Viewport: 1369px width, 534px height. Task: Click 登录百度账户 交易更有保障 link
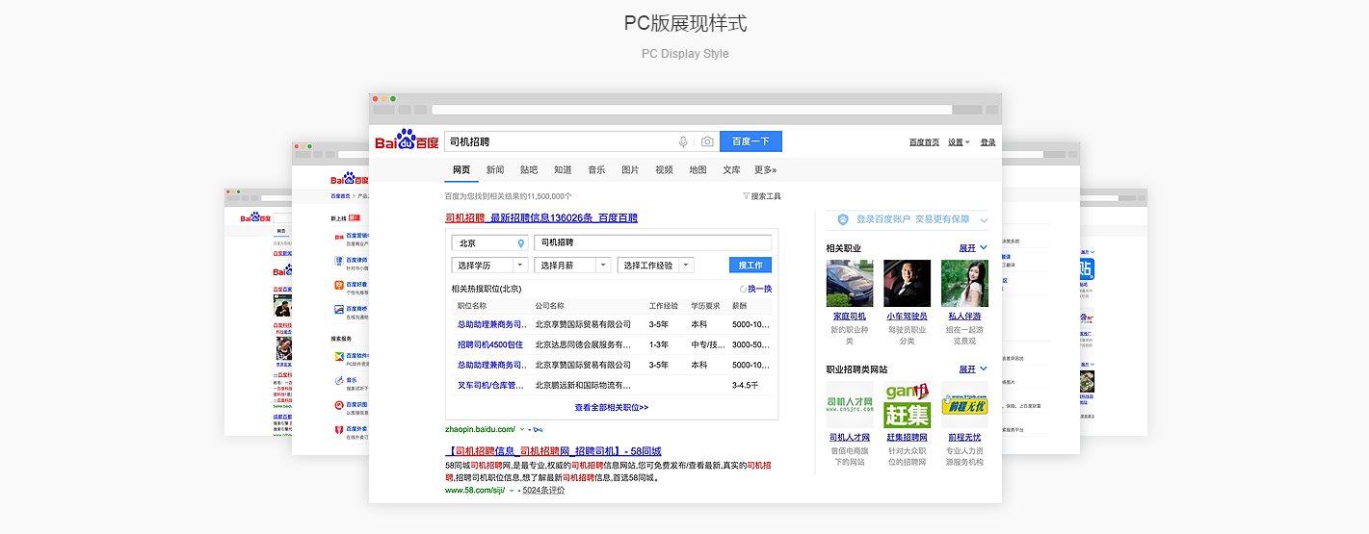912,219
